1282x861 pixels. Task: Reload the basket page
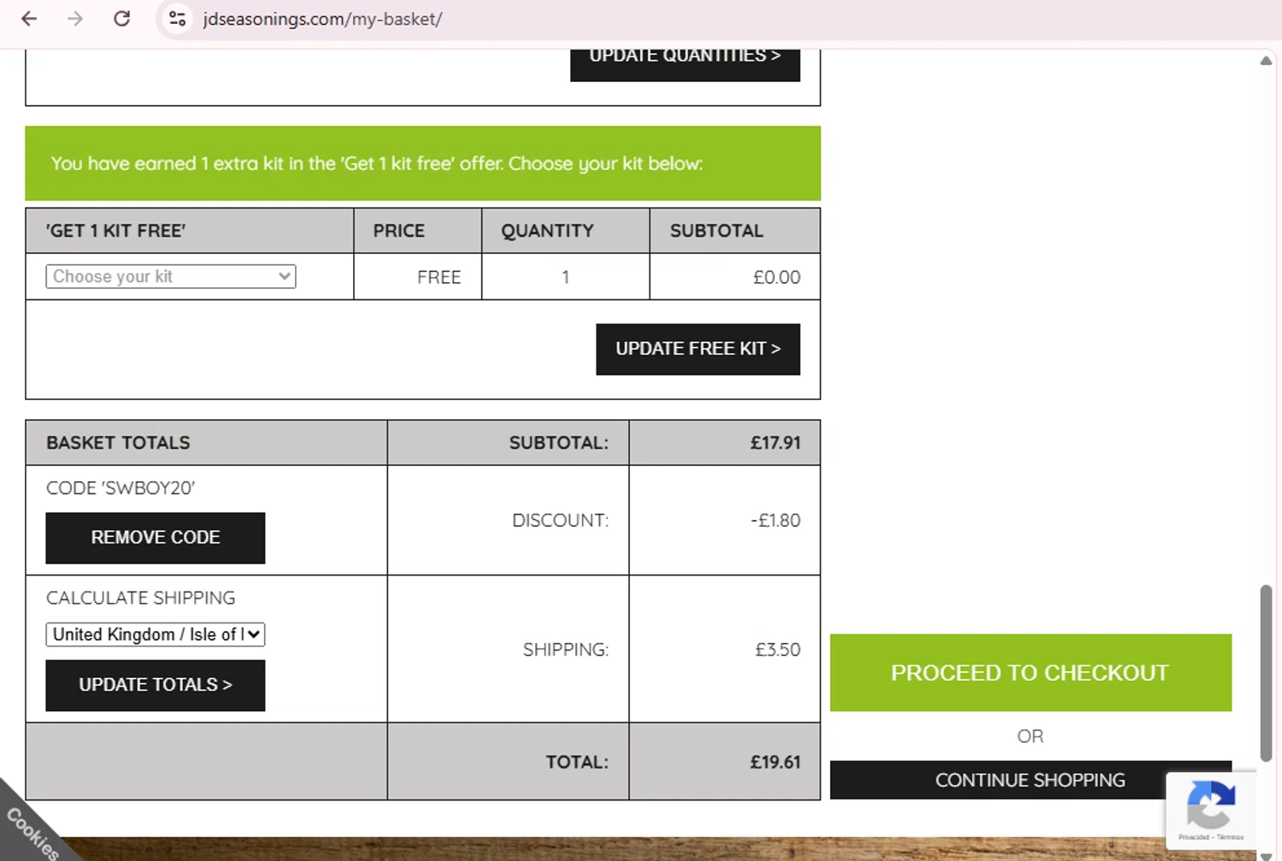121,19
